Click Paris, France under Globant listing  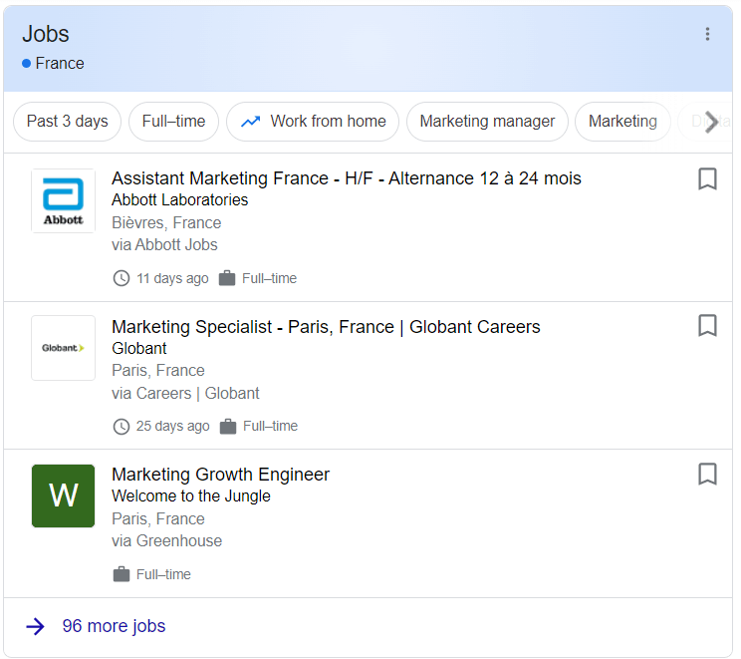click(x=158, y=371)
